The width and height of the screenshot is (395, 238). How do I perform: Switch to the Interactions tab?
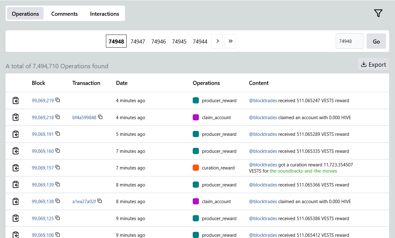tap(104, 14)
